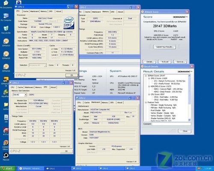
Task: Open the spdtool folder on the desktop
Action: [x=6, y=106]
